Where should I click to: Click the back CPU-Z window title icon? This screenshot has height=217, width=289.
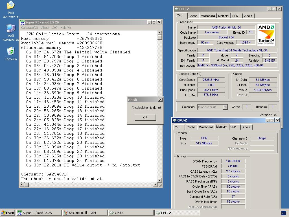click(x=177, y=9)
